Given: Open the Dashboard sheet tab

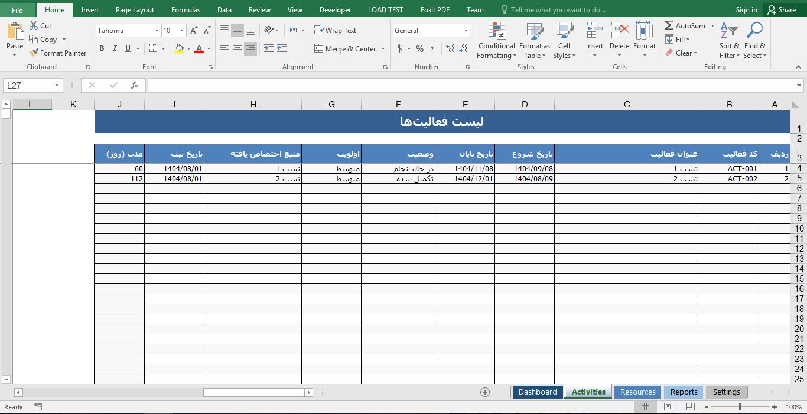Looking at the screenshot, I should (537, 392).
